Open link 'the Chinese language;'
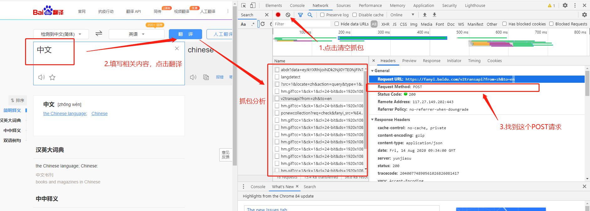Image resolution: width=590 pixels, height=211 pixels. 65,113
